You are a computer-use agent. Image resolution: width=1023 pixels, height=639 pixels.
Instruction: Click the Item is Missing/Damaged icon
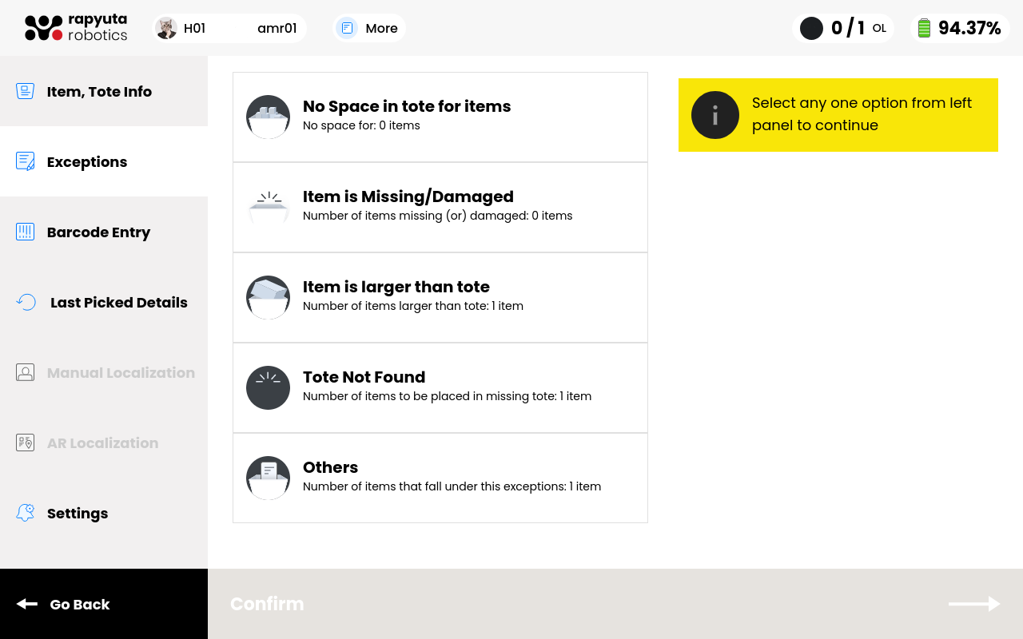pos(268,207)
